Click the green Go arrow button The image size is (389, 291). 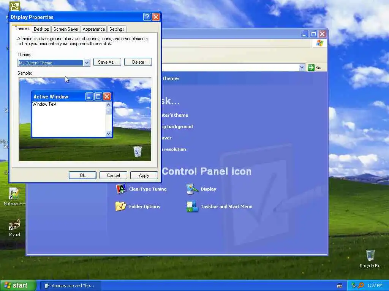pyautogui.click(x=311, y=67)
